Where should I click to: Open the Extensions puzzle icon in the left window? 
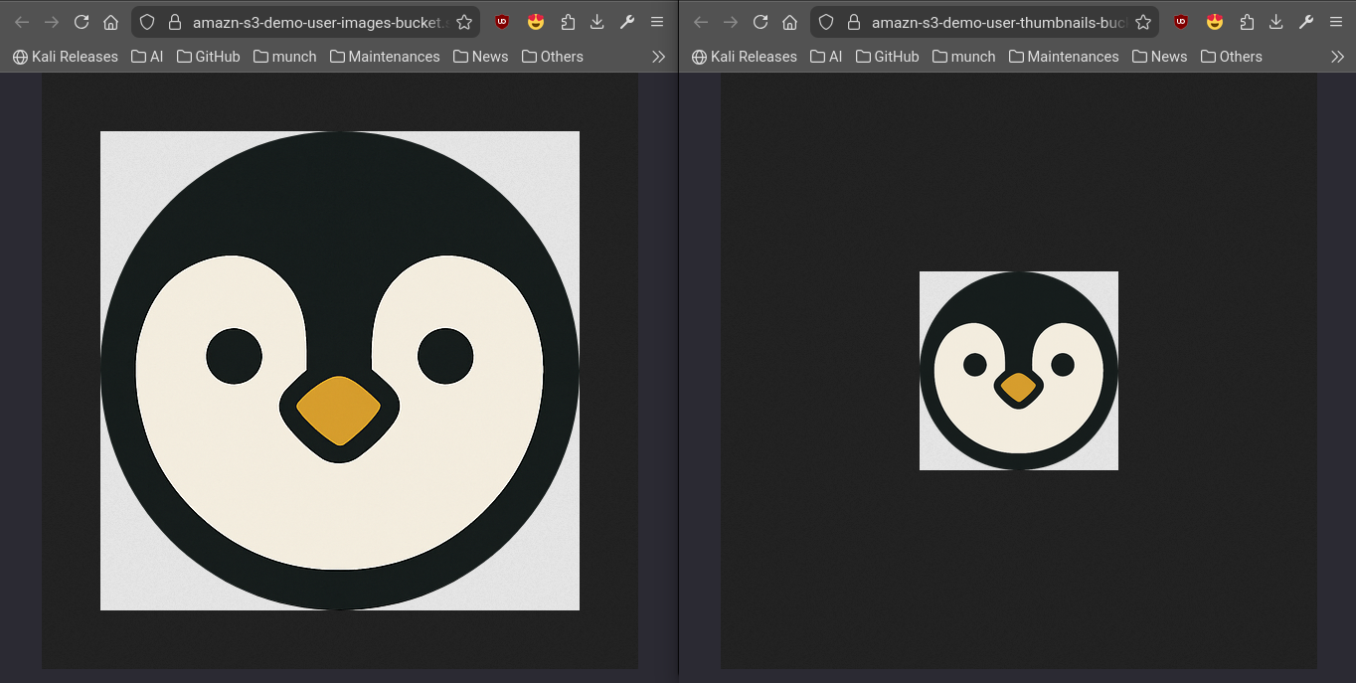coord(568,22)
